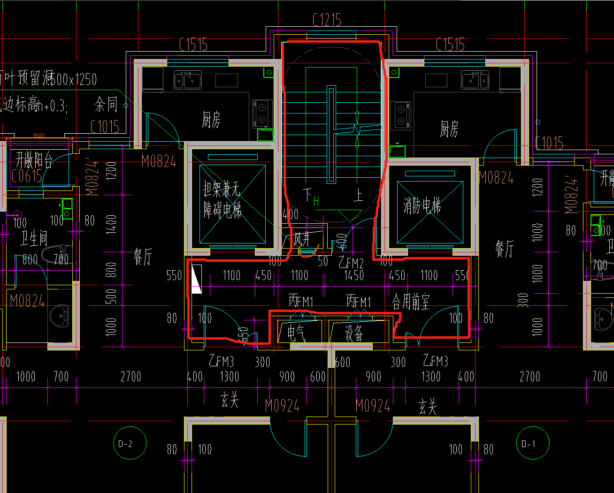Image resolution: width=614 pixels, height=493 pixels.
Task: Select the 乙FM2 door tag
Action: pos(352,262)
